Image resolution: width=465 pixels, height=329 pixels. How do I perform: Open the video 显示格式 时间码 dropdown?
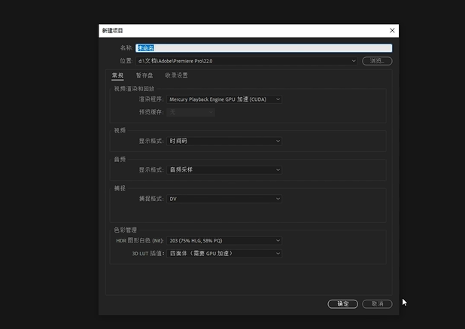[x=224, y=141]
